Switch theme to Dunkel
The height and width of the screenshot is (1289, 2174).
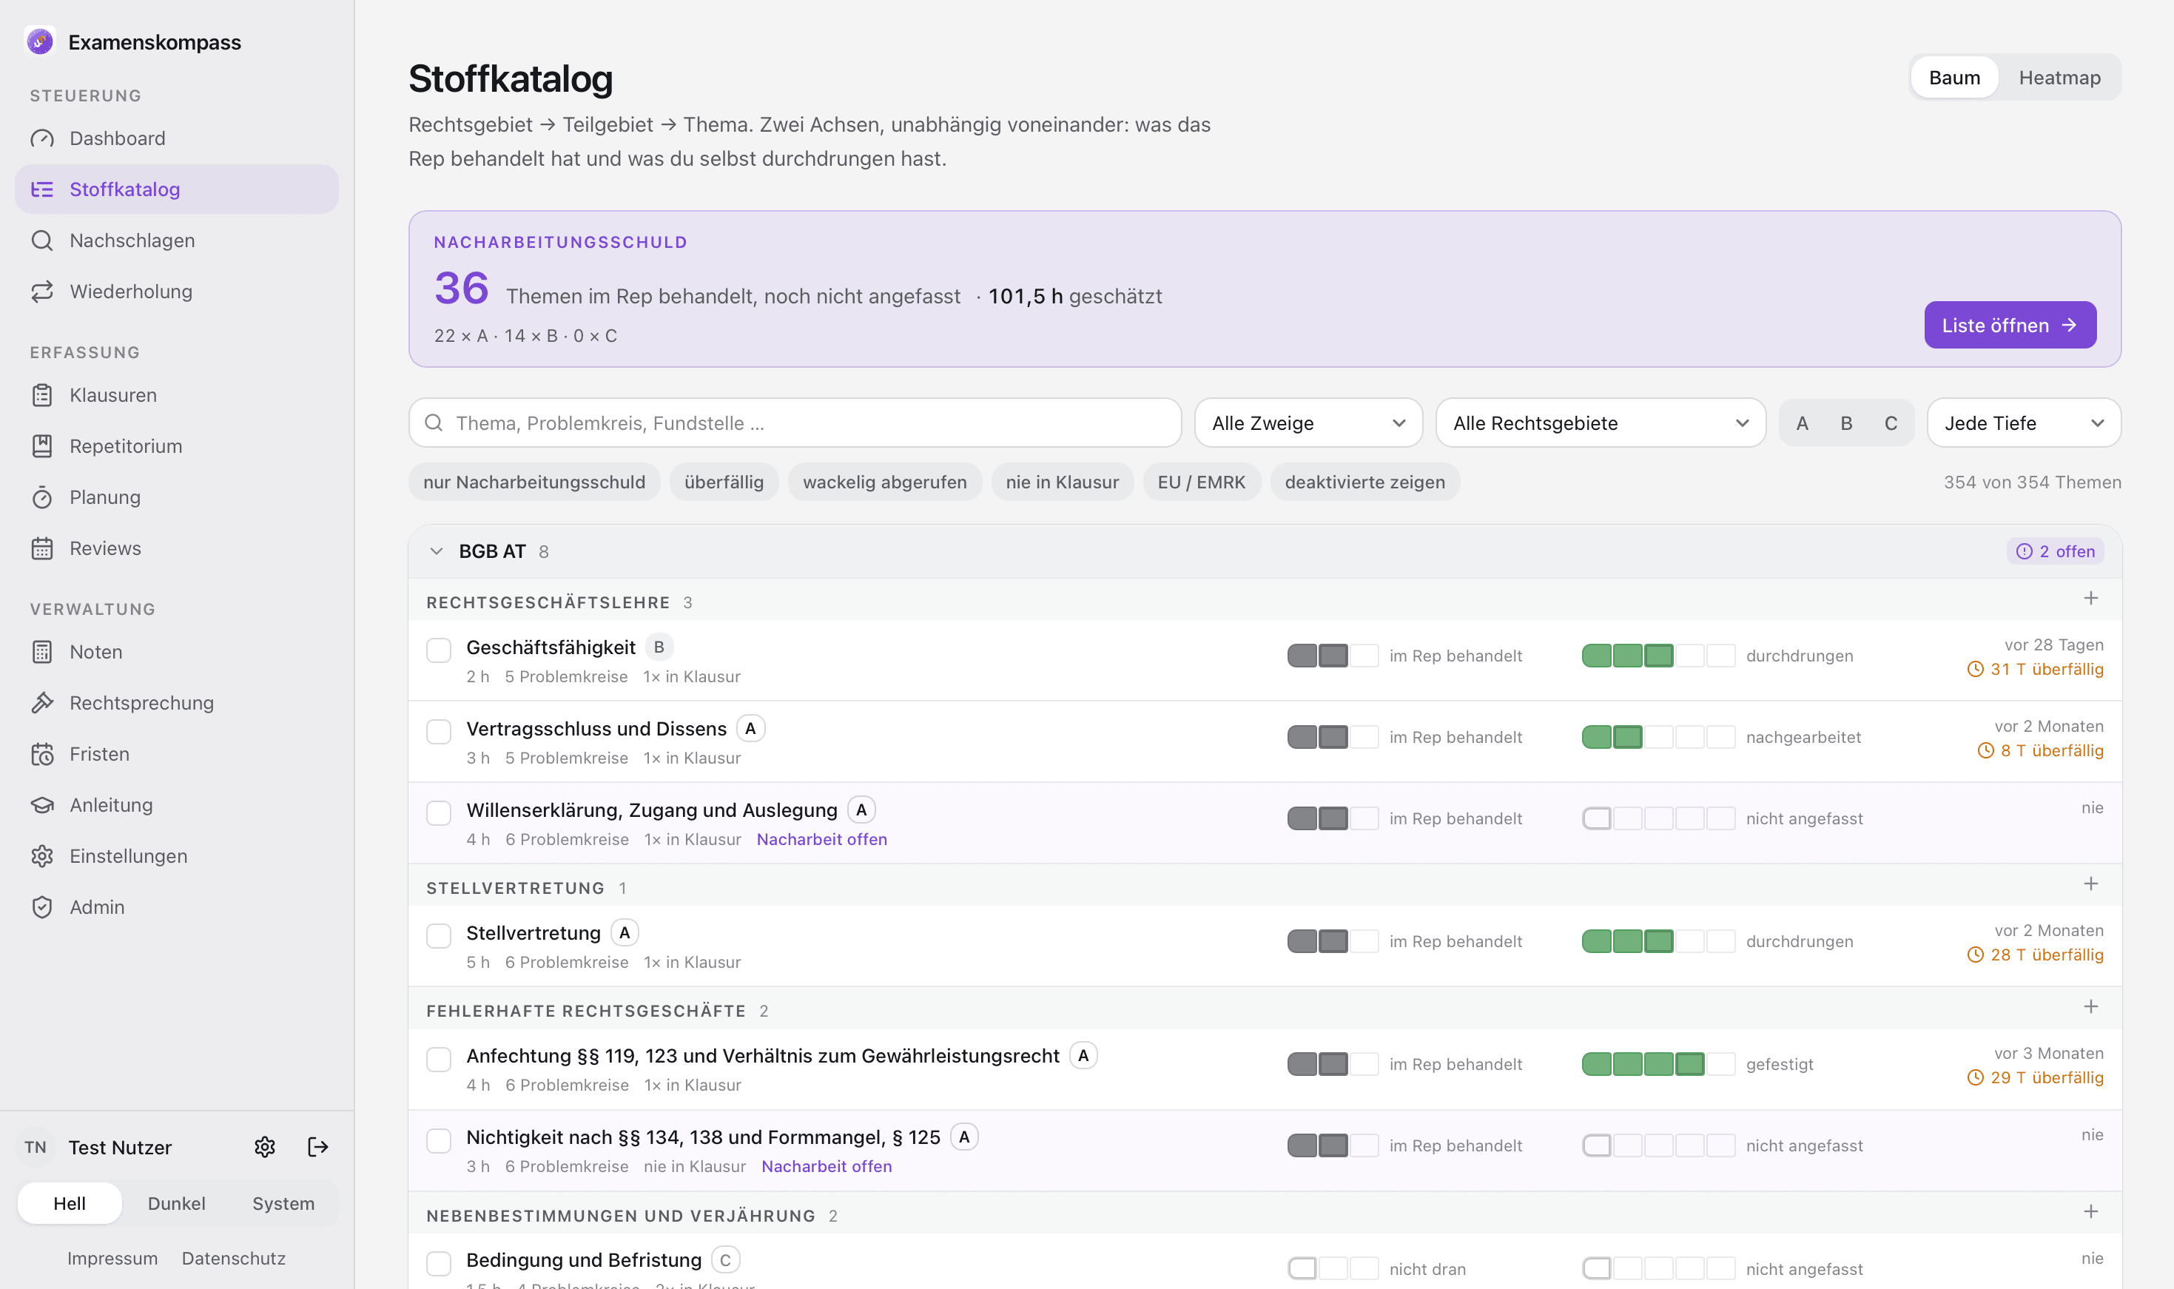click(176, 1204)
